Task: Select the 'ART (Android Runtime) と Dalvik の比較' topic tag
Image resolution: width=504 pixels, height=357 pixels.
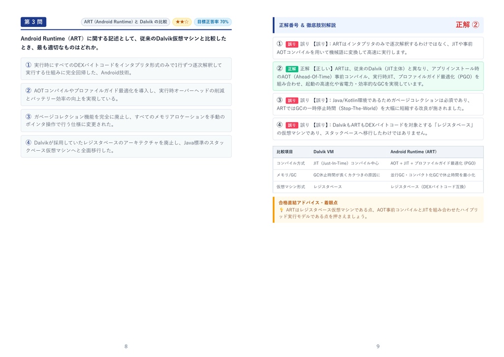Action: click(126, 22)
